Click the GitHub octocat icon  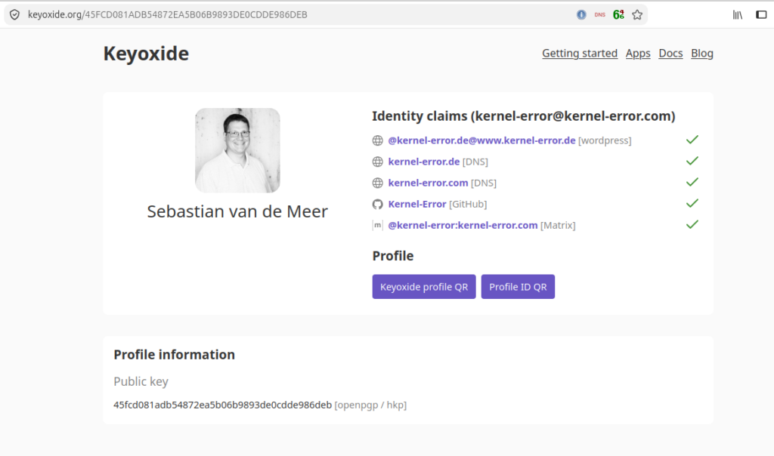pyautogui.click(x=378, y=204)
